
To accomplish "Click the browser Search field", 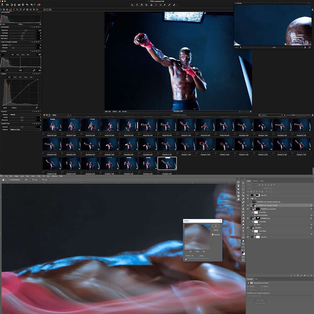I will click(x=271, y=115).
